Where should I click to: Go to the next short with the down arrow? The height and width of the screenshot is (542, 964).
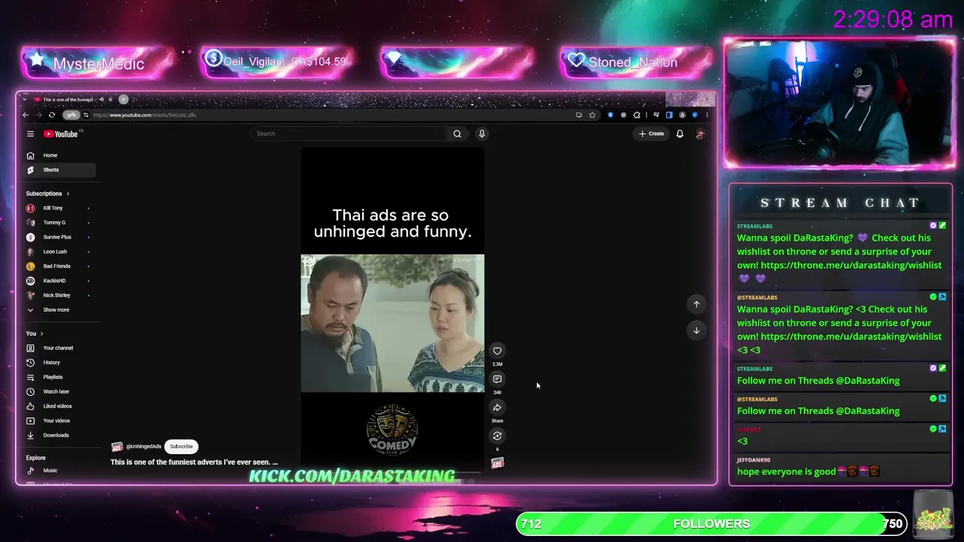[697, 330]
